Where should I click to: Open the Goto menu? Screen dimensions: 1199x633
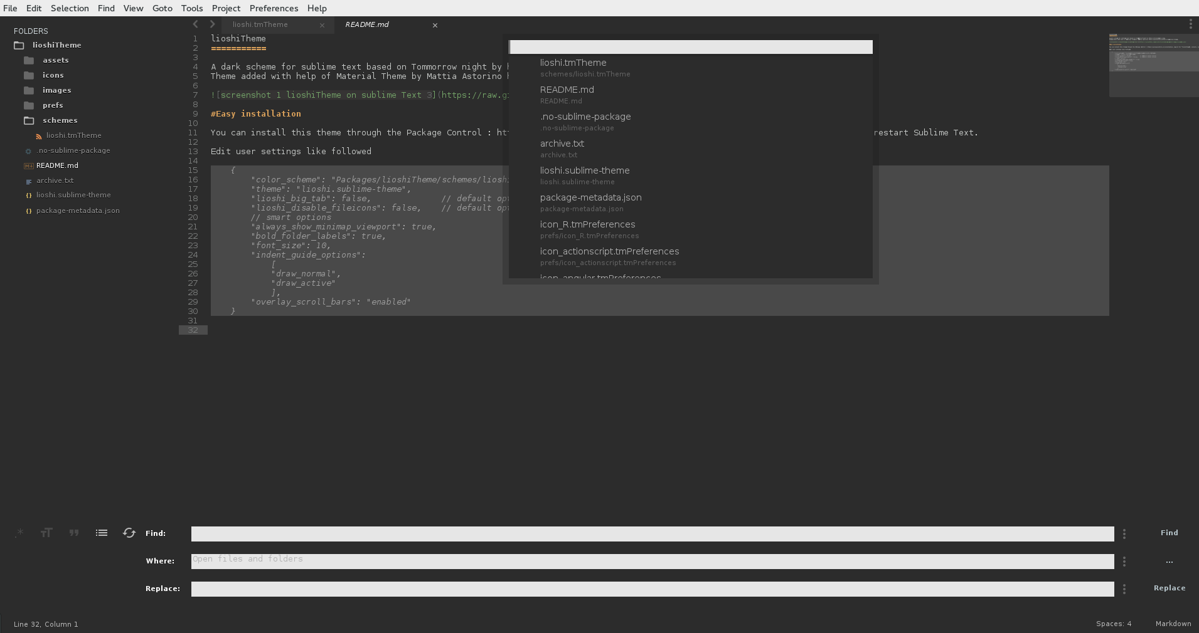[163, 8]
